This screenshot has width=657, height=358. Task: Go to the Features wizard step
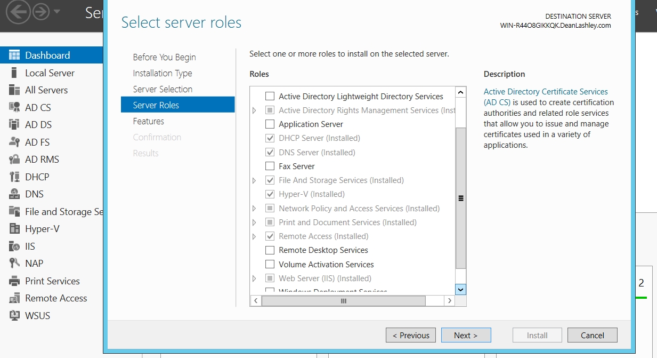[149, 121]
